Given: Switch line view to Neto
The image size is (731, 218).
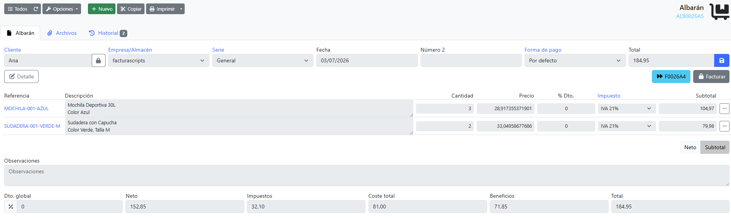Looking at the screenshot, I should pyautogui.click(x=690, y=147).
